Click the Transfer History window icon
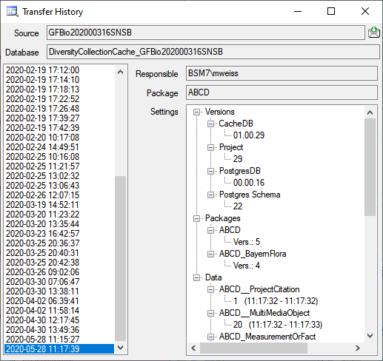The height and width of the screenshot is (361, 383). pos(13,12)
